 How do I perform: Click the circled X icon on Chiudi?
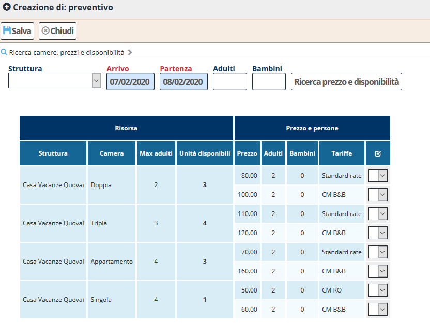(45, 30)
